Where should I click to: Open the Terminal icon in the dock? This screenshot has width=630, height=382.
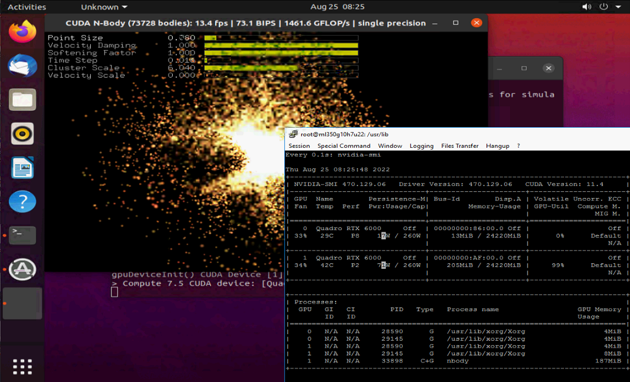point(22,235)
